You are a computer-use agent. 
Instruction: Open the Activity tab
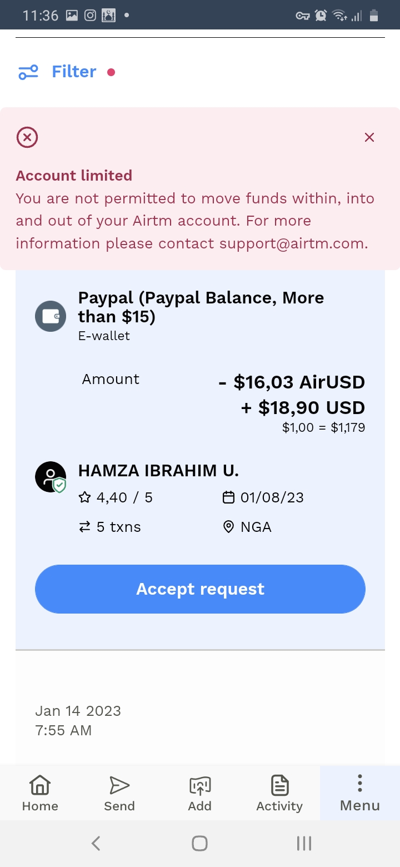(279, 793)
